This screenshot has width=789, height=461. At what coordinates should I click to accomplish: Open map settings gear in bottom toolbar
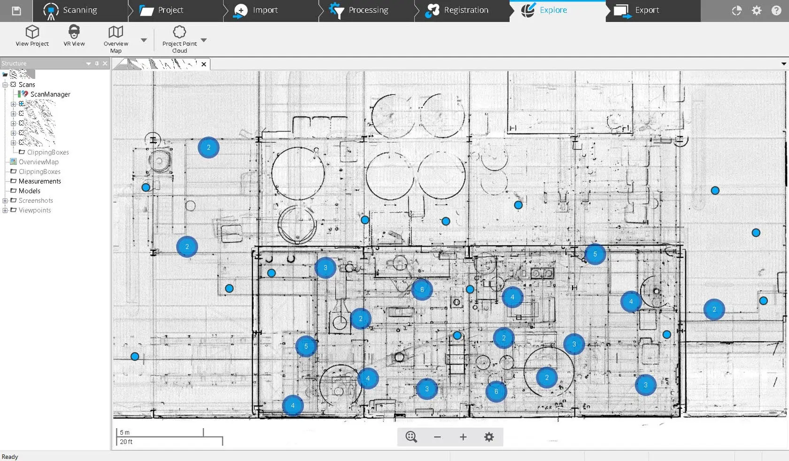489,437
